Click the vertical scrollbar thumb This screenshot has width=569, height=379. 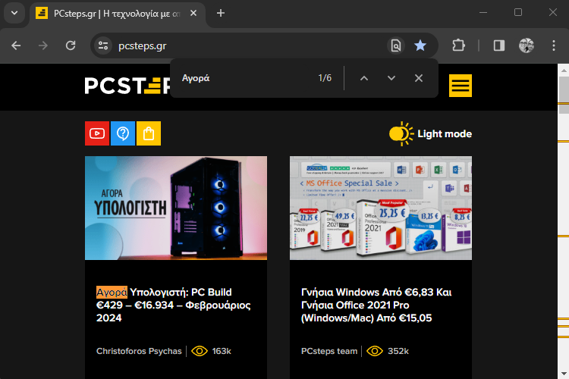563,95
